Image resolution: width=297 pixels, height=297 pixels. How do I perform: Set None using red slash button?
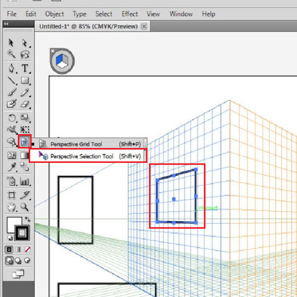click(27, 249)
